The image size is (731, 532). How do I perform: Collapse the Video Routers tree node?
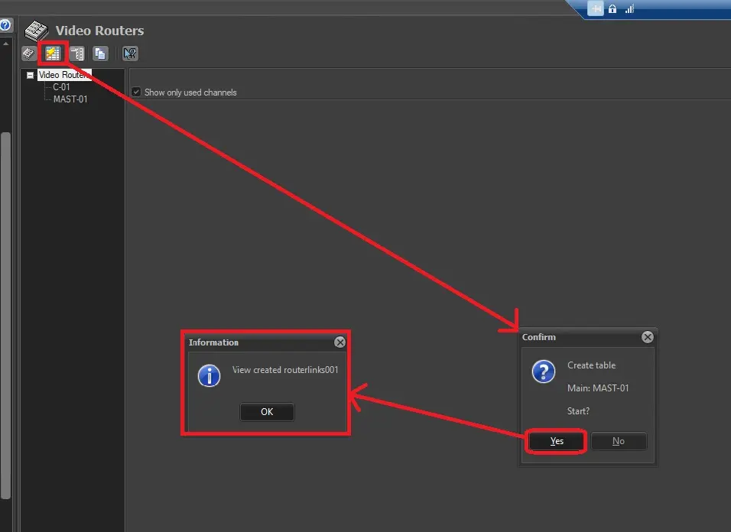click(30, 75)
